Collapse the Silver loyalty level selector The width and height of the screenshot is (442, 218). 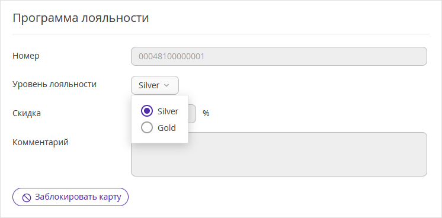click(x=155, y=85)
